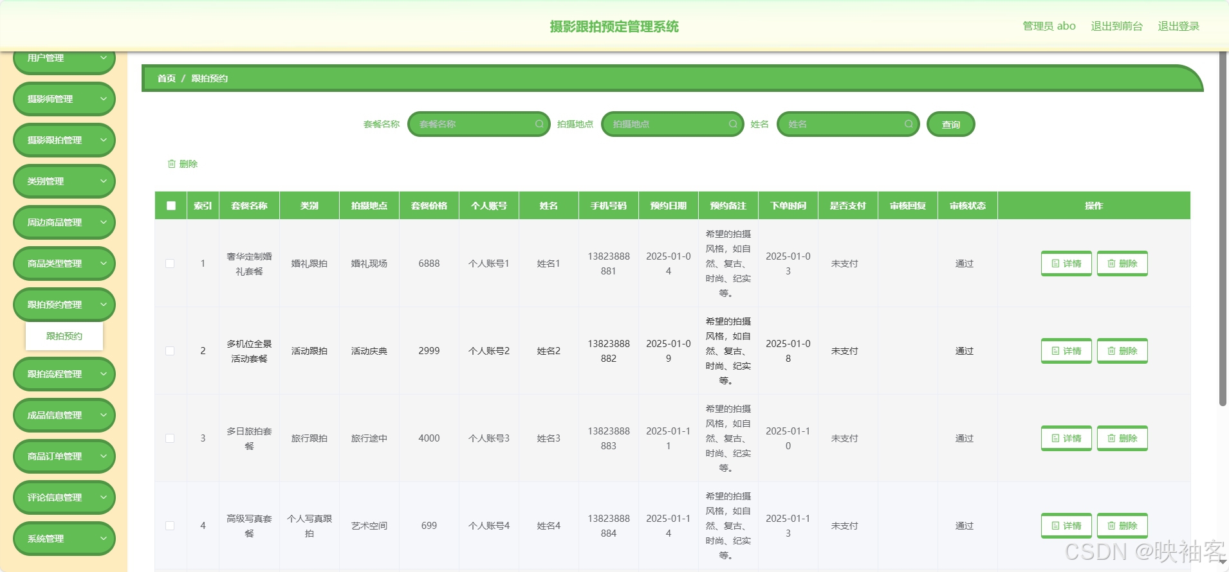Click the 套餐价格 column header
1229x572 pixels.
click(429, 206)
